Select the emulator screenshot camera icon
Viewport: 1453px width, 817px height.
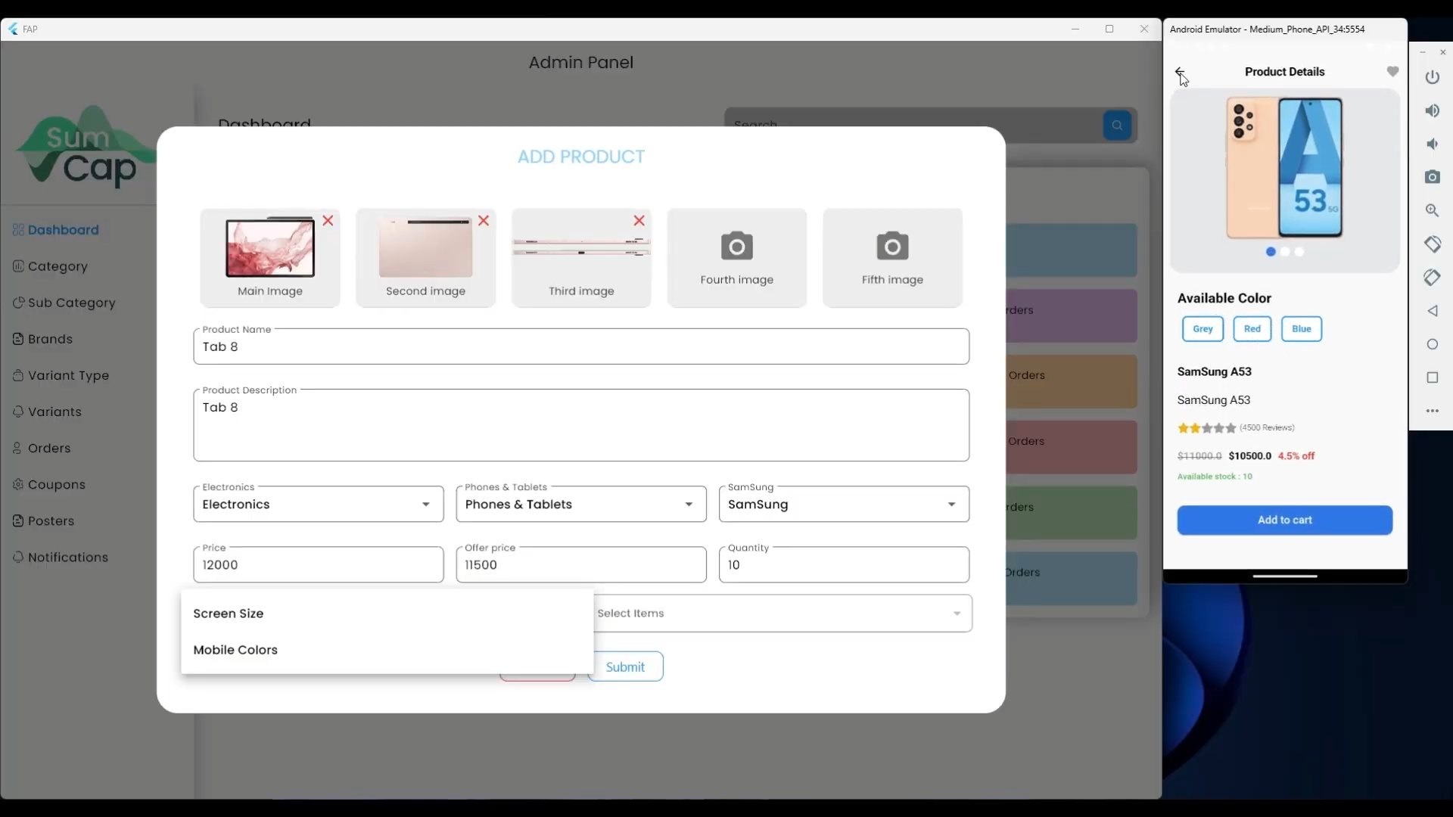(1433, 177)
